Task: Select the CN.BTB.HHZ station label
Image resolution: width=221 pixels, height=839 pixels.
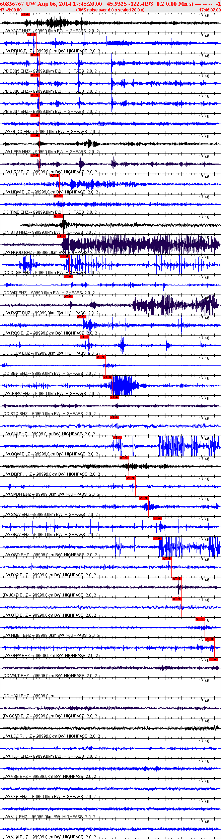Action: (15, 232)
